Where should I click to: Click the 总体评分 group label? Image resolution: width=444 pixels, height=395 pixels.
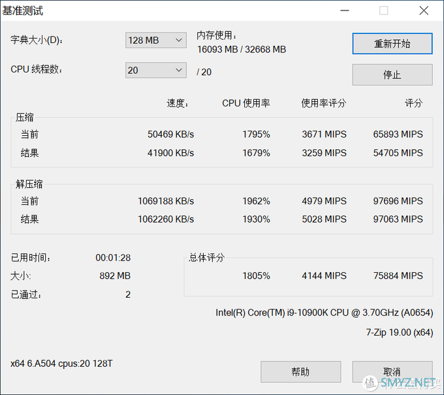click(207, 258)
